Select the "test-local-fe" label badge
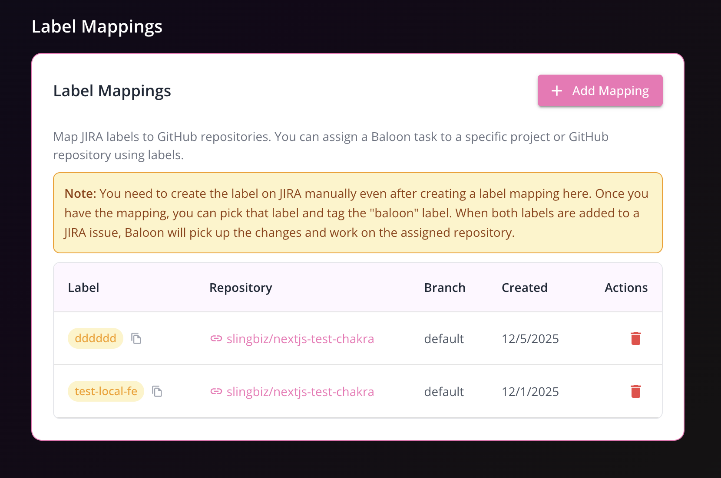Viewport: 721px width, 478px height. (106, 391)
